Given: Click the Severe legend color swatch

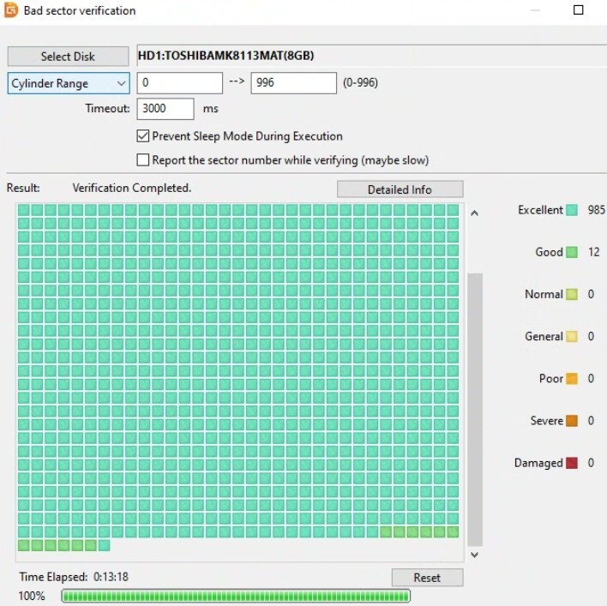Looking at the screenshot, I should [x=572, y=421].
